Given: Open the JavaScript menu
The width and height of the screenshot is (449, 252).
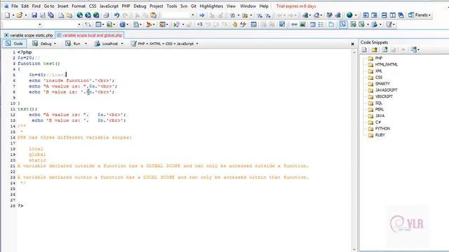Looking at the screenshot, I should (x=109, y=6).
